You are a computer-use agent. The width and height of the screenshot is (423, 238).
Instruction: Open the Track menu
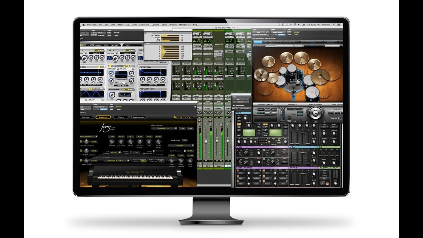coord(120,25)
